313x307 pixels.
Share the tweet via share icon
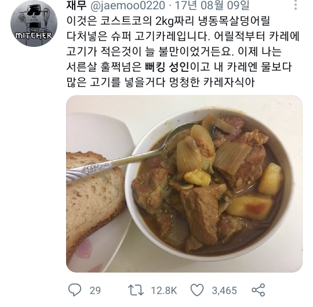pyautogui.click(x=259, y=290)
